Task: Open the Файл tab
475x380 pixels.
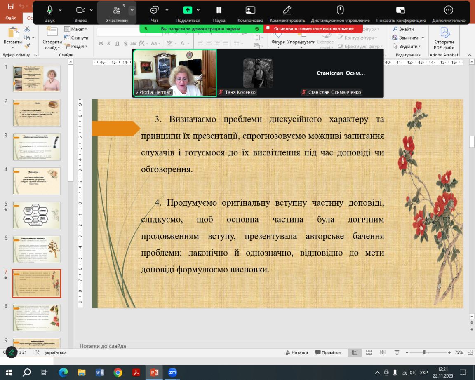Action: (11, 18)
